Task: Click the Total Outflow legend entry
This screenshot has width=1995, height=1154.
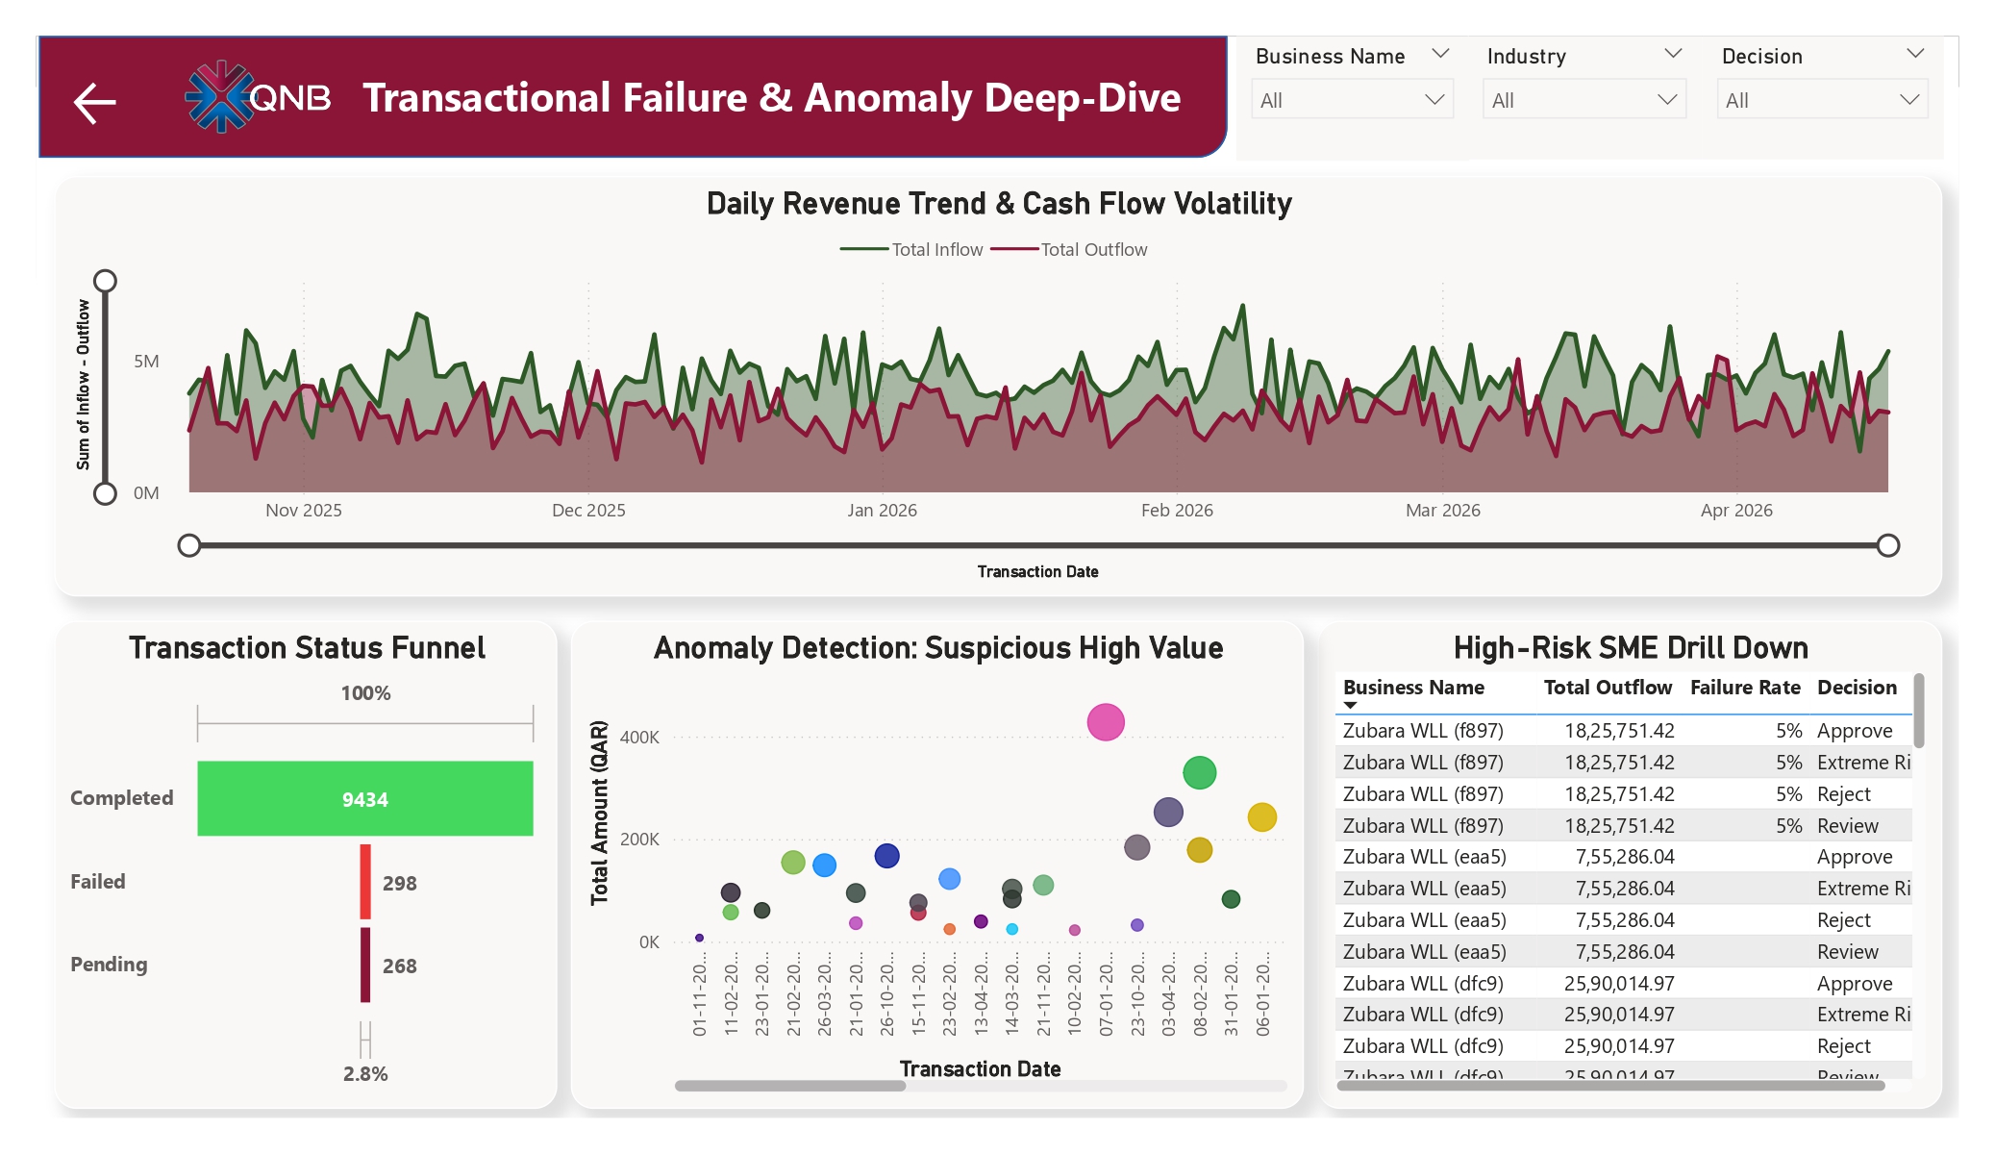Action: tap(1069, 249)
